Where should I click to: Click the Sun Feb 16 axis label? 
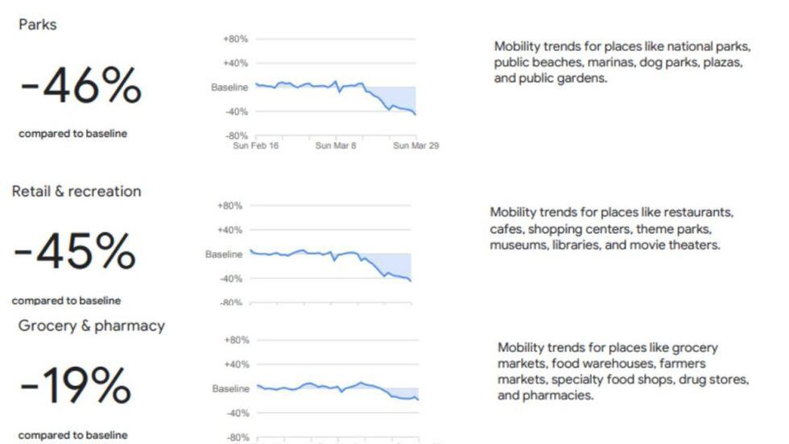255,146
